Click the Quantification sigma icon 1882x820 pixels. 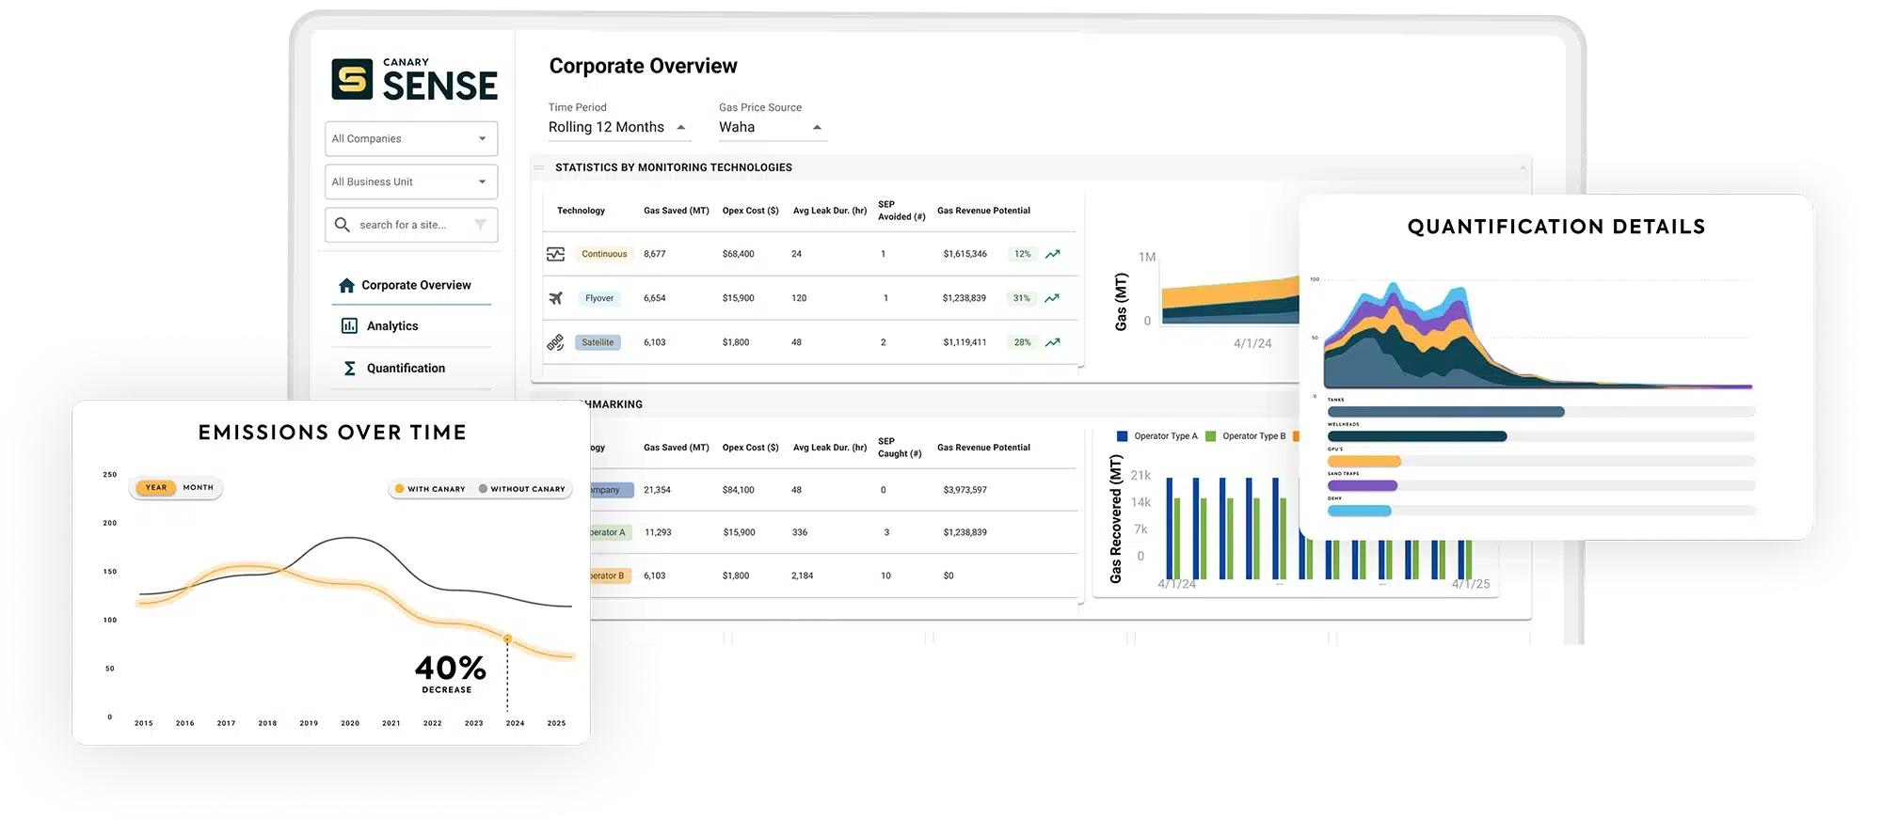[349, 368]
